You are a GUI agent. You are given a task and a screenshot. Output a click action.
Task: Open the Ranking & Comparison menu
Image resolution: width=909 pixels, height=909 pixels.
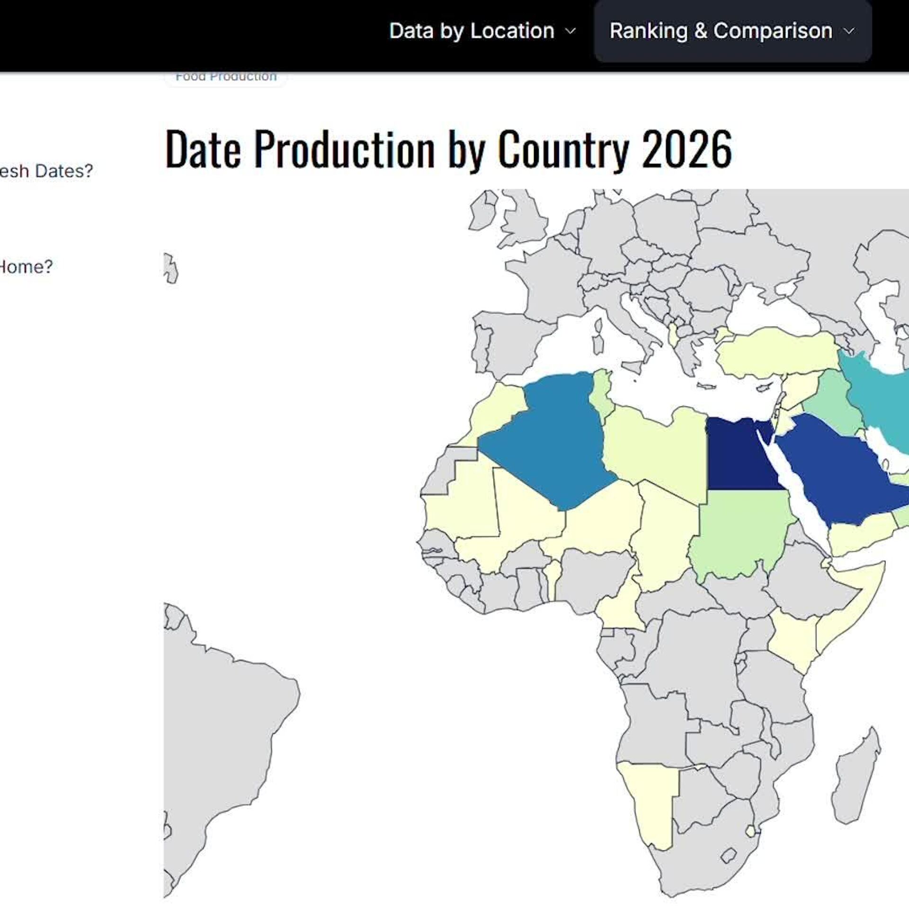pyautogui.click(x=720, y=31)
